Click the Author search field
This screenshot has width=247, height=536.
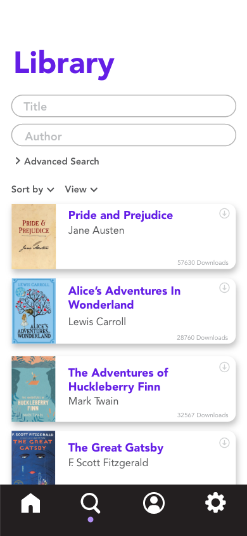[123, 135]
